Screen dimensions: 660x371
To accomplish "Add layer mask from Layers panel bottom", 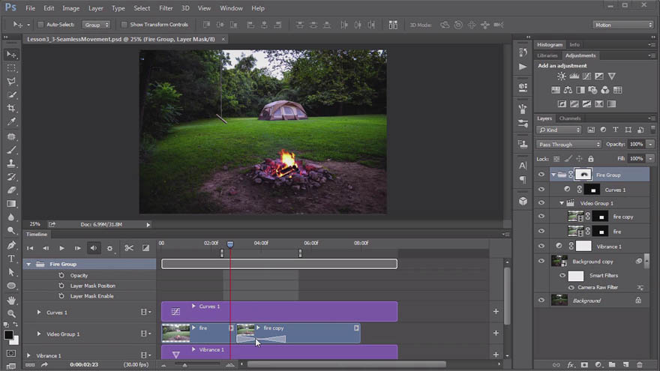I will [584, 365].
